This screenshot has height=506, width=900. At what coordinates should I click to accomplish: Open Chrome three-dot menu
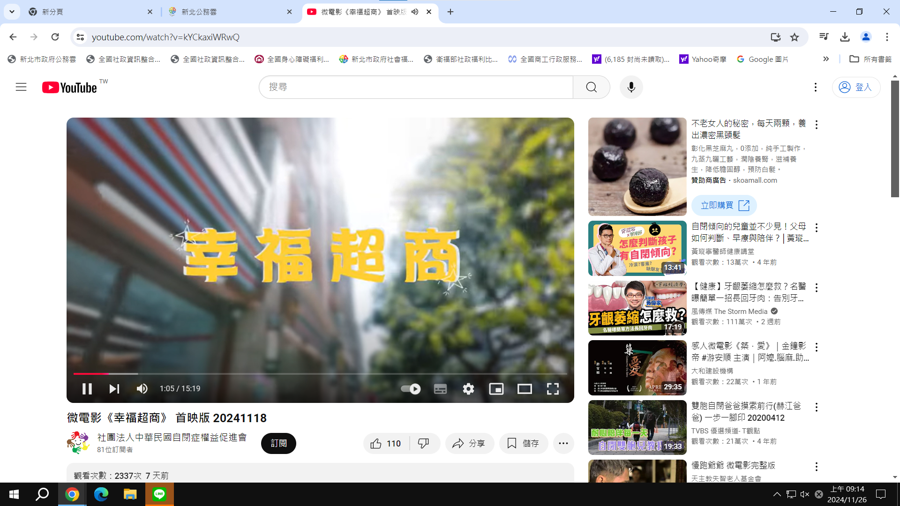(887, 37)
